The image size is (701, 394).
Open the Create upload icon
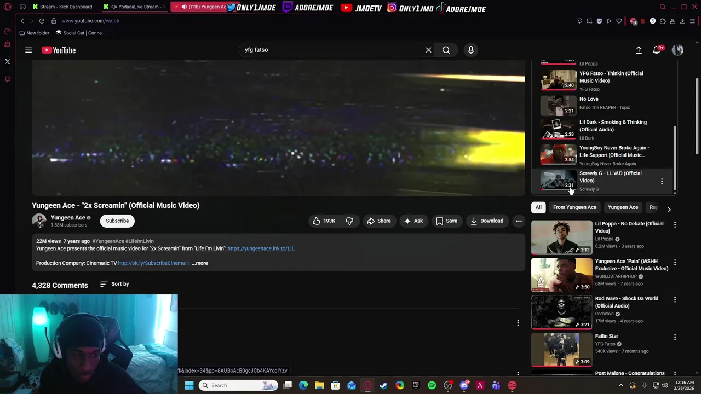click(639, 50)
